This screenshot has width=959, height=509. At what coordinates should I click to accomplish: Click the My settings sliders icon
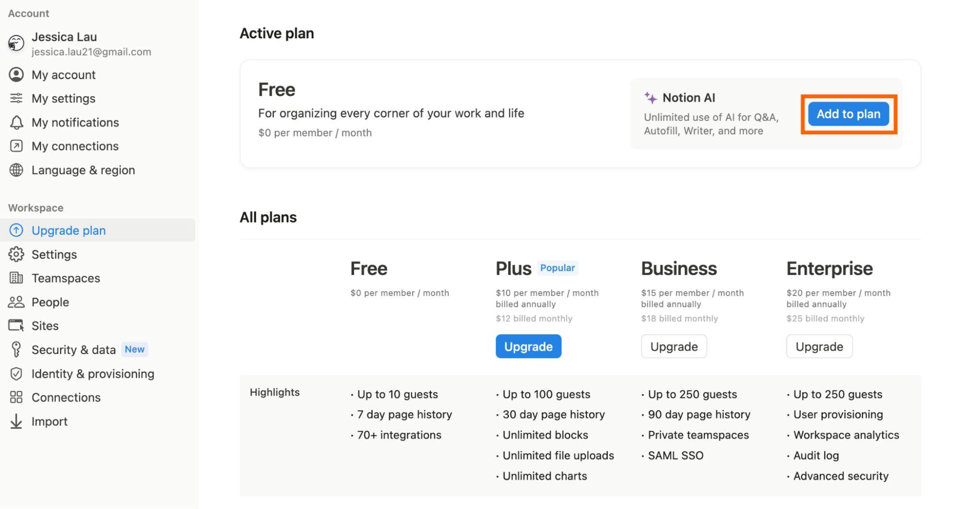[x=16, y=98]
